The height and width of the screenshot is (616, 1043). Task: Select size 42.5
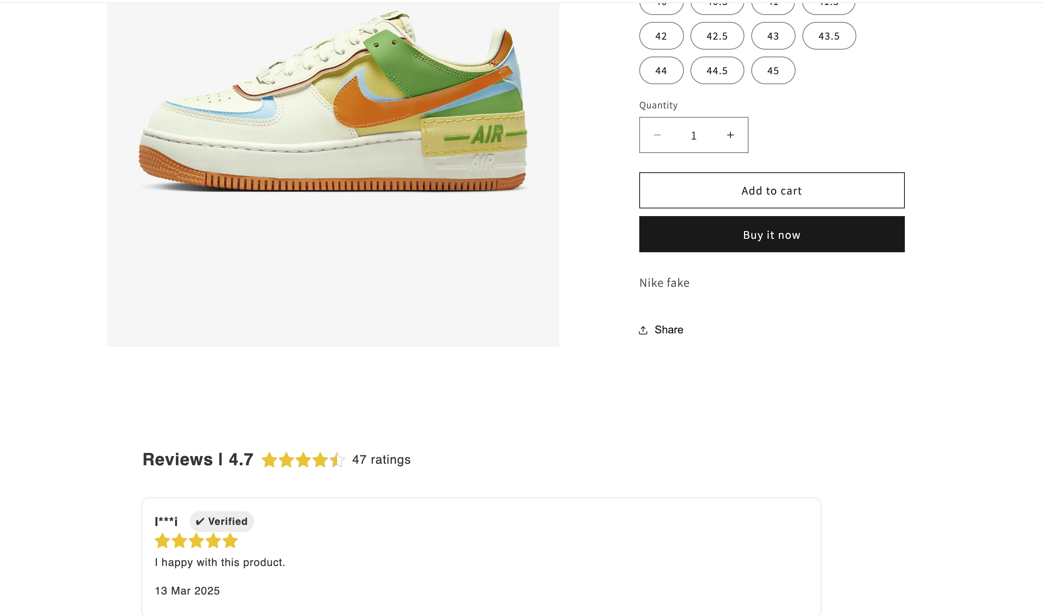click(717, 36)
